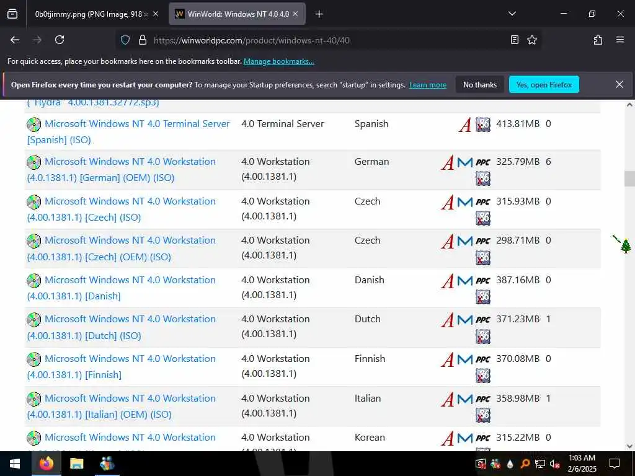Go back using the back arrow

15,40
